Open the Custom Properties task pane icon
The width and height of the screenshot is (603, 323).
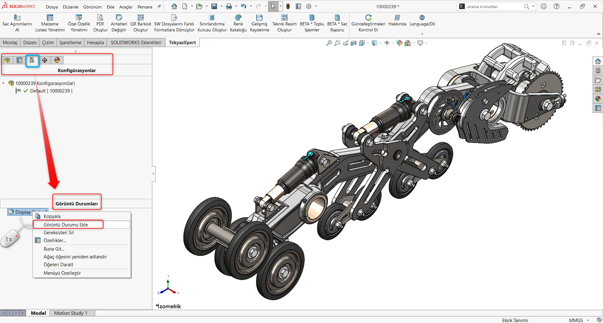(598, 108)
